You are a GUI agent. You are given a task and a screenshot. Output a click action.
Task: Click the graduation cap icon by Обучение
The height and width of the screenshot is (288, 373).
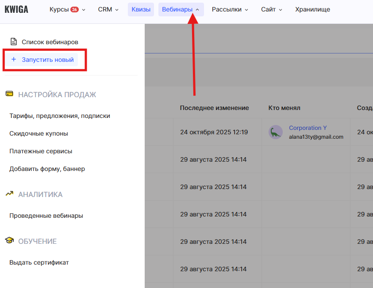[9, 241]
